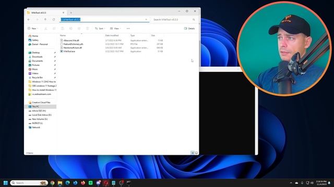The height and width of the screenshot is (187, 334).
Task: Open the Windows Start menu
Action: pos(6,183)
